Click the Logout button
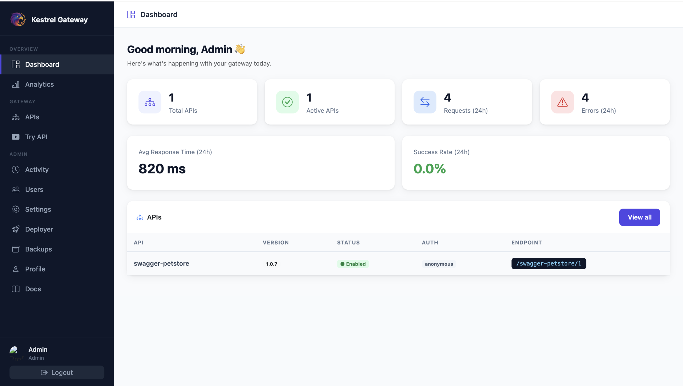Image resolution: width=683 pixels, height=386 pixels. pyautogui.click(x=57, y=373)
